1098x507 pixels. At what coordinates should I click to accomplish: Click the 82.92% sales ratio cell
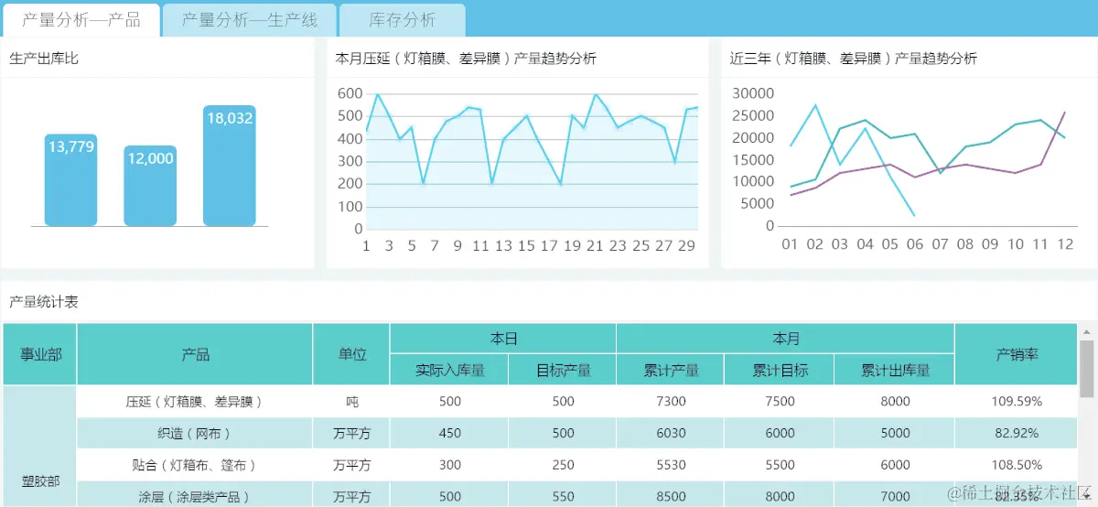point(1017,433)
